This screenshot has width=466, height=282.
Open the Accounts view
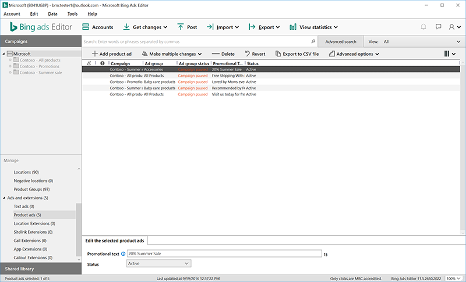[97, 27]
